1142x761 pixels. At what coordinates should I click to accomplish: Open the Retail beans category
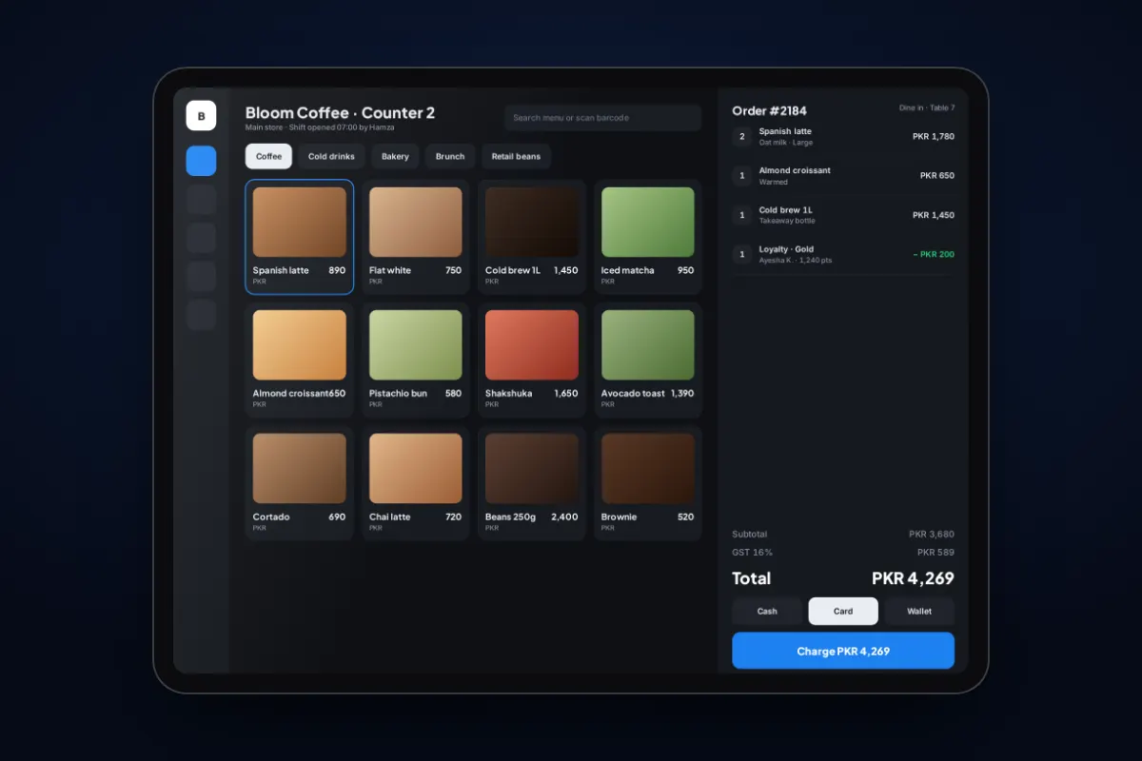[x=516, y=156]
